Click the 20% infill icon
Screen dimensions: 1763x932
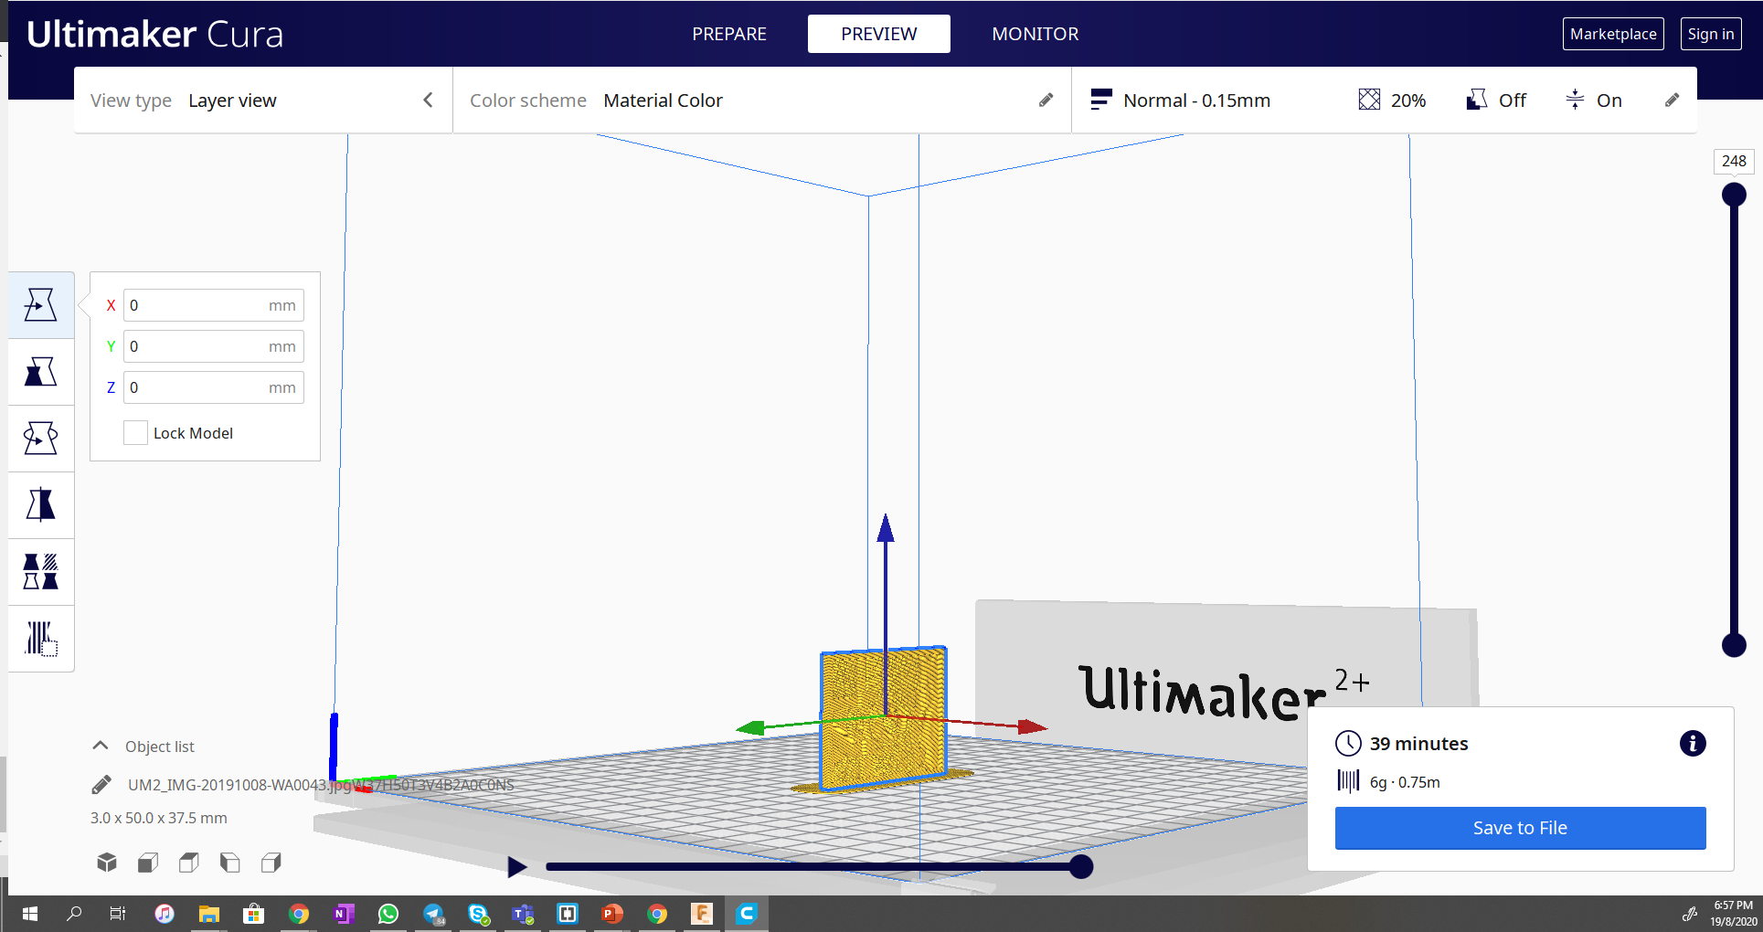[x=1369, y=100]
